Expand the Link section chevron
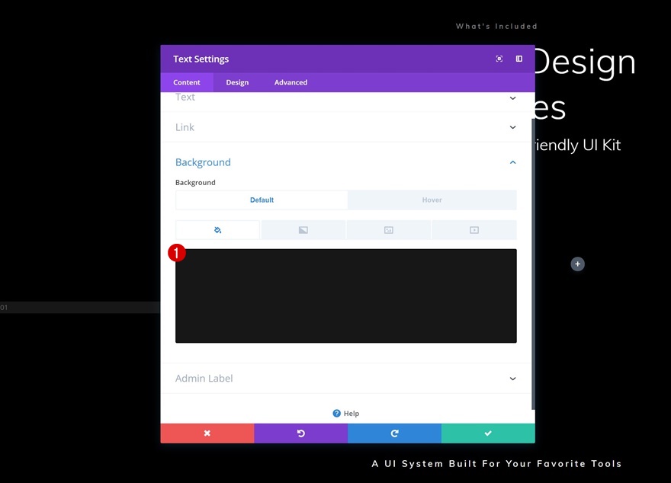Screen dimensions: 671x483 coord(512,127)
